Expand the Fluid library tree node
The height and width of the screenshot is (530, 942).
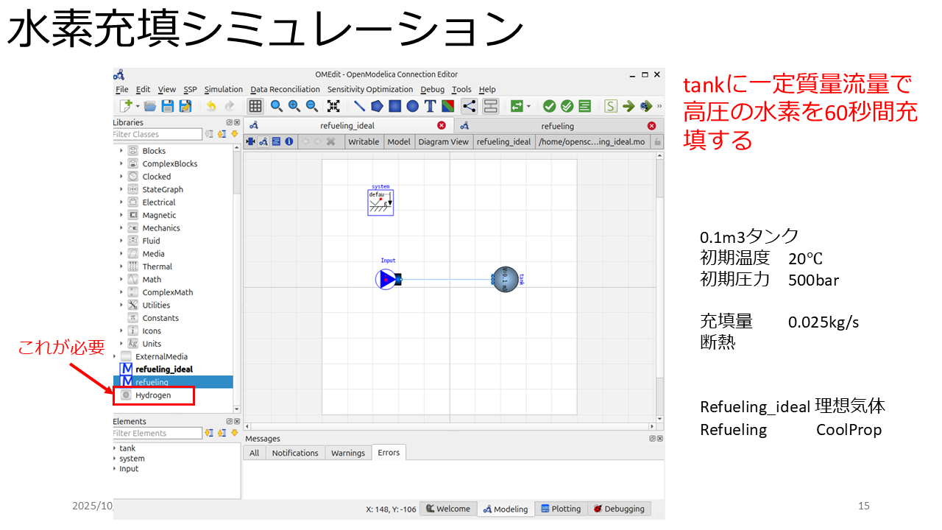[x=121, y=241]
